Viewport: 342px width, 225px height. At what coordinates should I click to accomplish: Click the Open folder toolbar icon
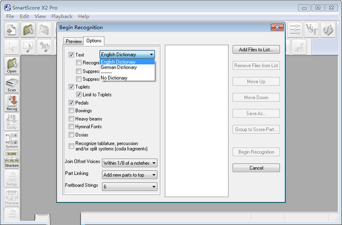28,30
